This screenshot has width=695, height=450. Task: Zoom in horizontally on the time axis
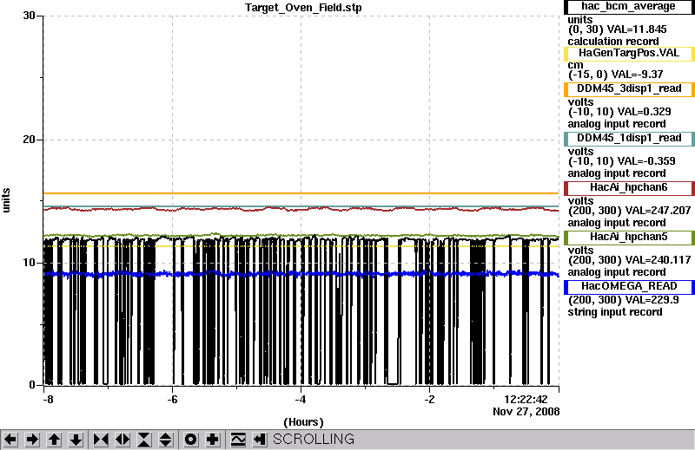tap(101, 440)
